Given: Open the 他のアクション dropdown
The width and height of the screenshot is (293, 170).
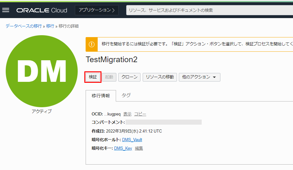Looking at the screenshot, I should coord(199,77).
